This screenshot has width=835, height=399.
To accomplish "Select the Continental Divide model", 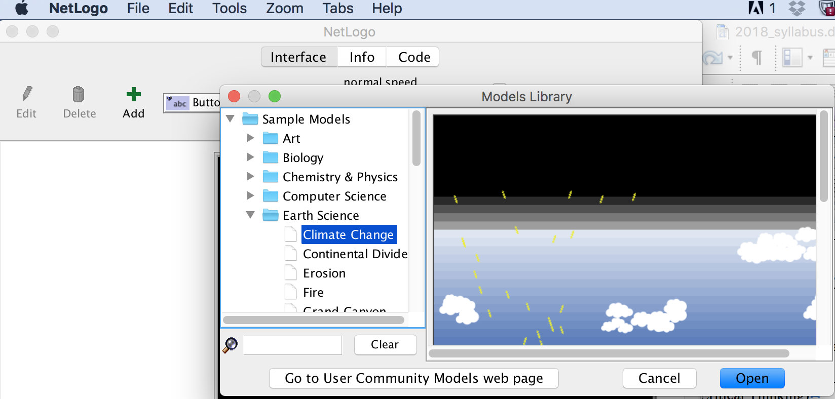I will [x=355, y=254].
